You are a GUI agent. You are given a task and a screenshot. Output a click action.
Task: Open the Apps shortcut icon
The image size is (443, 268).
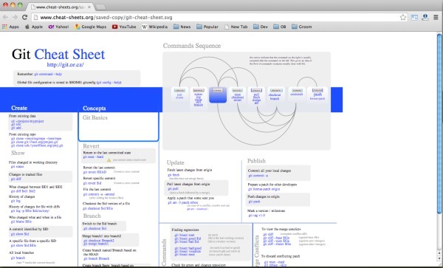pyautogui.click(x=10, y=27)
